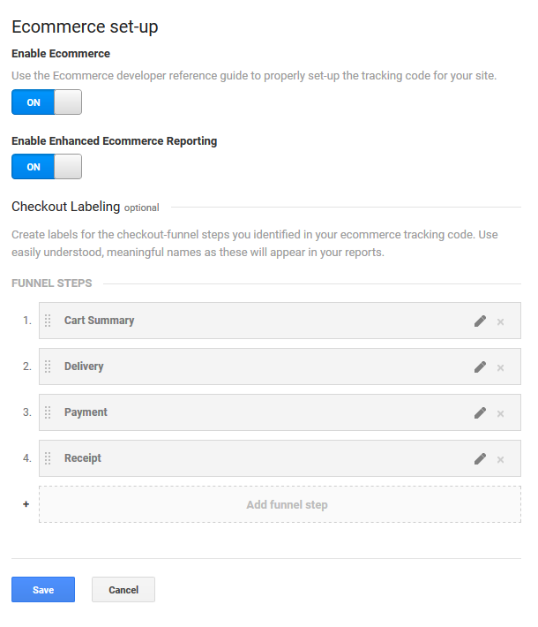Remove the Payment step with X icon
Image resolution: width=538 pixels, height=627 pixels.
(500, 414)
